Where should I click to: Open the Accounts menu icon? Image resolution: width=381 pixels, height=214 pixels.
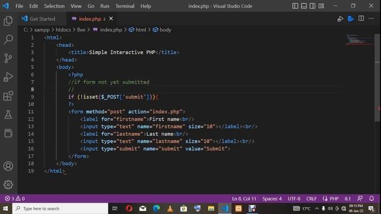coord(8,166)
